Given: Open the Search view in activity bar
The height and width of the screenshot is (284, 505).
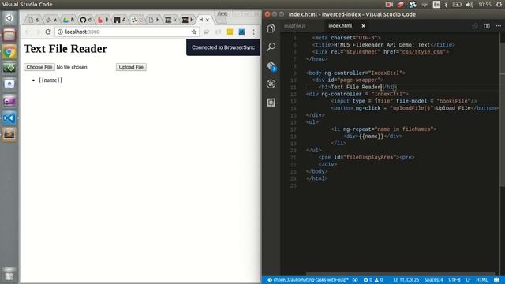Looking at the screenshot, I should [271, 47].
